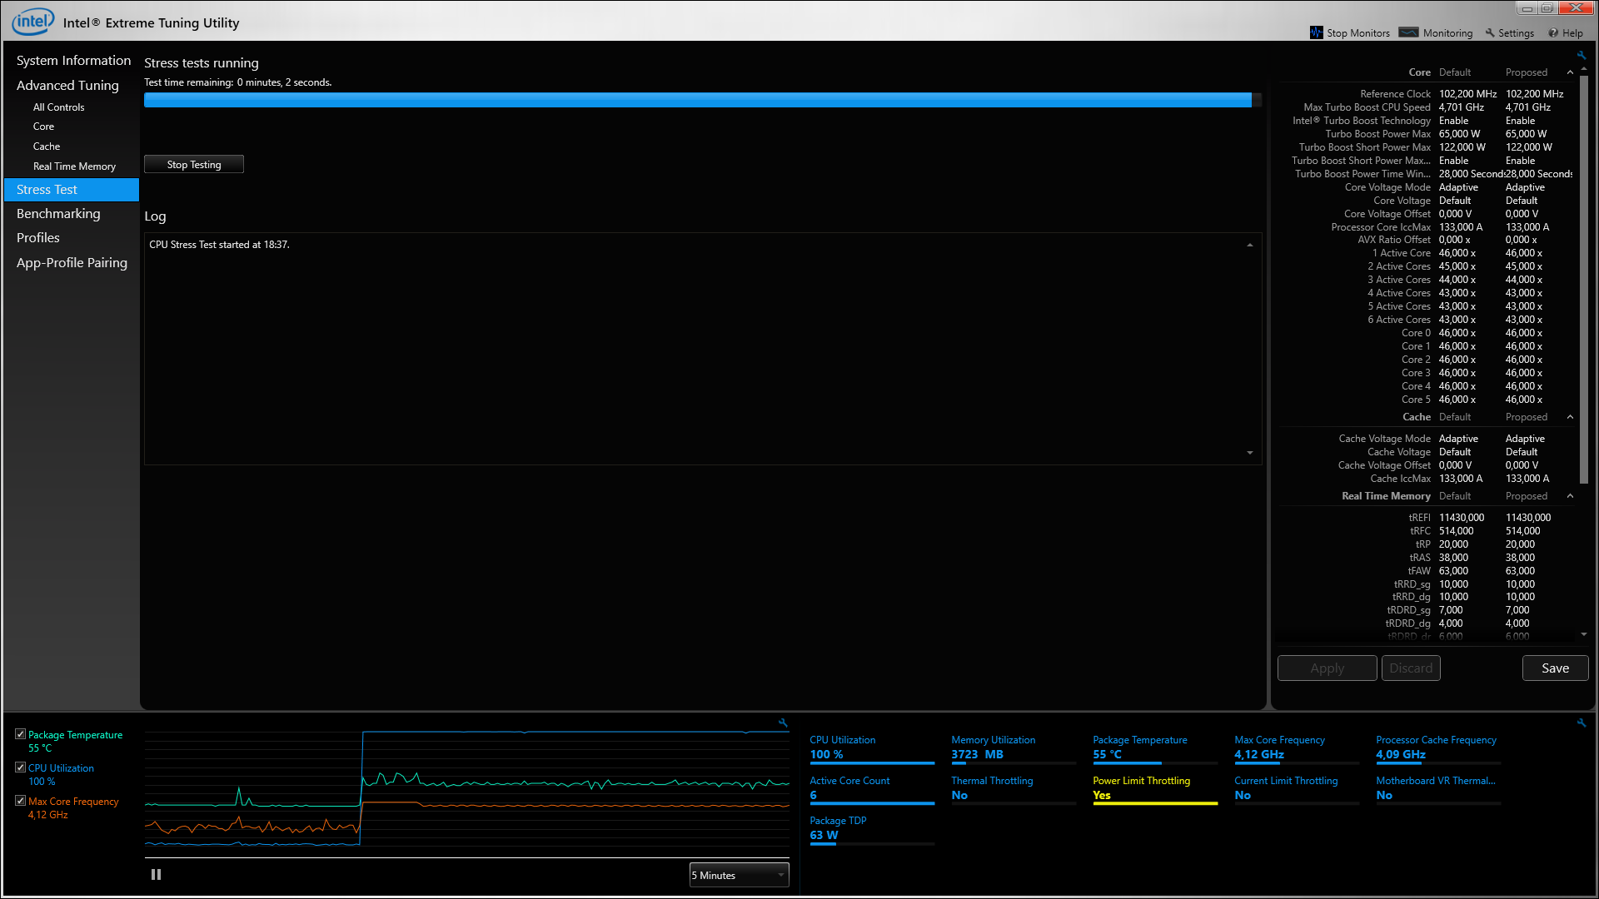Click the CPU Stress Test log entry

coord(219,245)
